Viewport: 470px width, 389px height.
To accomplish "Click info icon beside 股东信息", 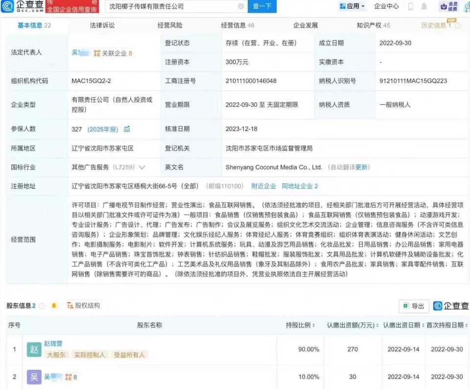I will point(42,306).
